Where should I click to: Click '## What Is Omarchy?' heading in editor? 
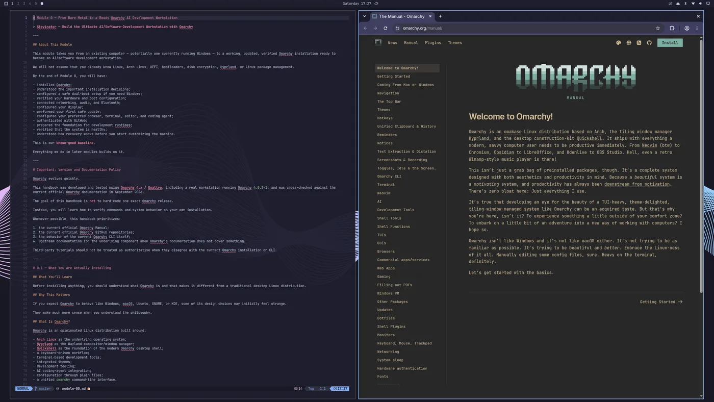pos(51,322)
